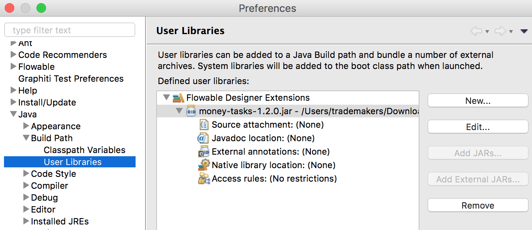Click the back navigation arrow icon

476,31
